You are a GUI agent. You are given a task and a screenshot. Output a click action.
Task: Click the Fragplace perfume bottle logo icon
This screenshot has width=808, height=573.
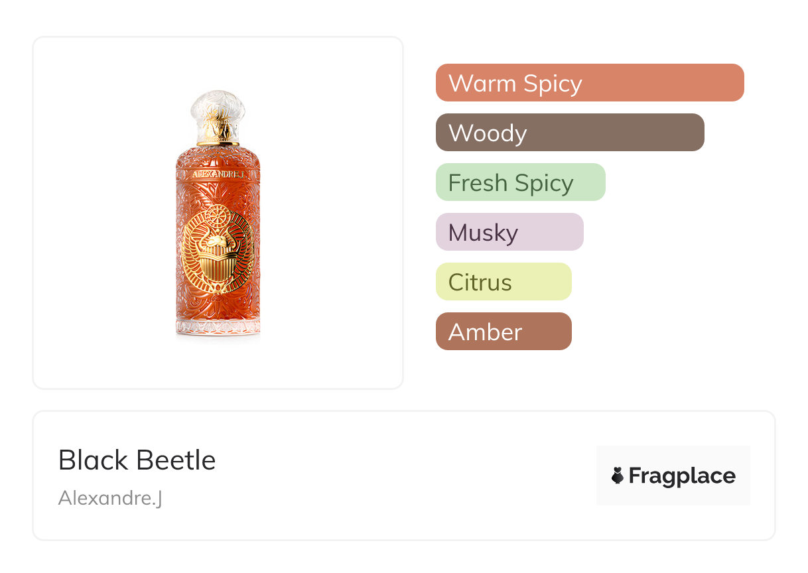(x=618, y=476)
